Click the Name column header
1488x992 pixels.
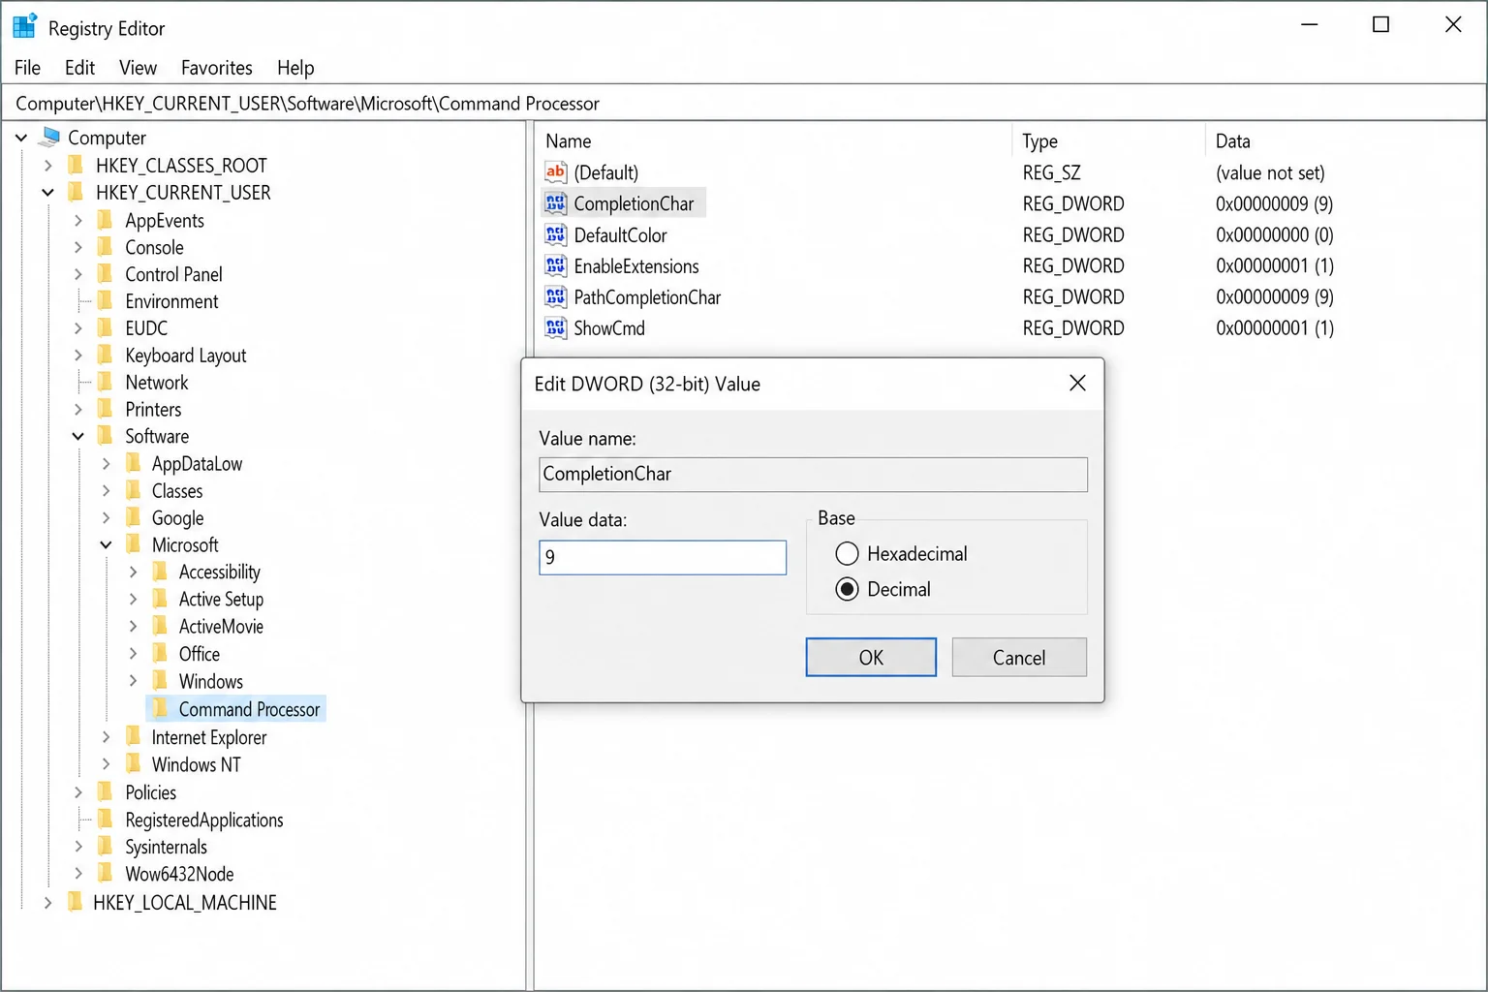(x=773, y=141)
